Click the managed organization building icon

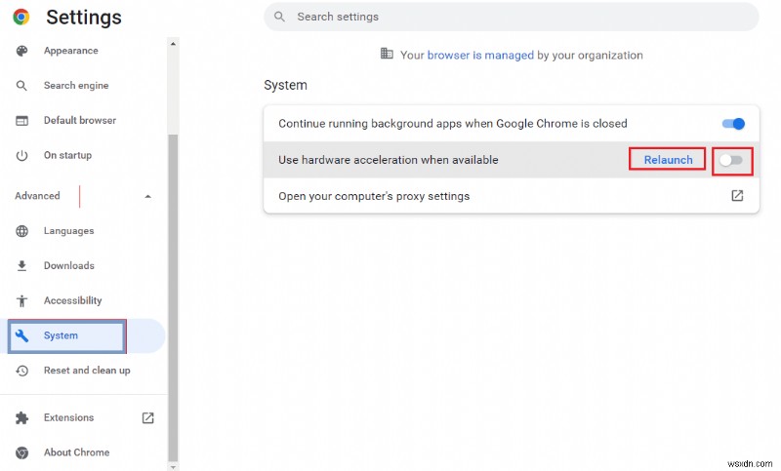387,54
